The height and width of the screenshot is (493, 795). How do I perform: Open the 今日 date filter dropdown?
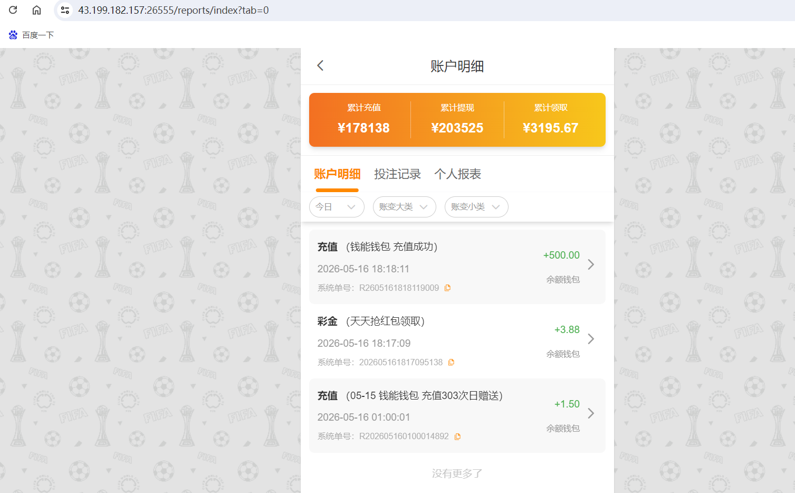point(337,207)
